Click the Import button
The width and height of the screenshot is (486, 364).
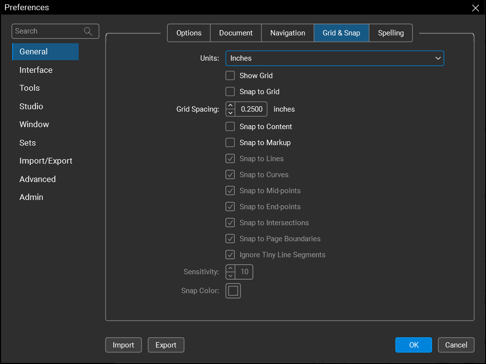123,345
